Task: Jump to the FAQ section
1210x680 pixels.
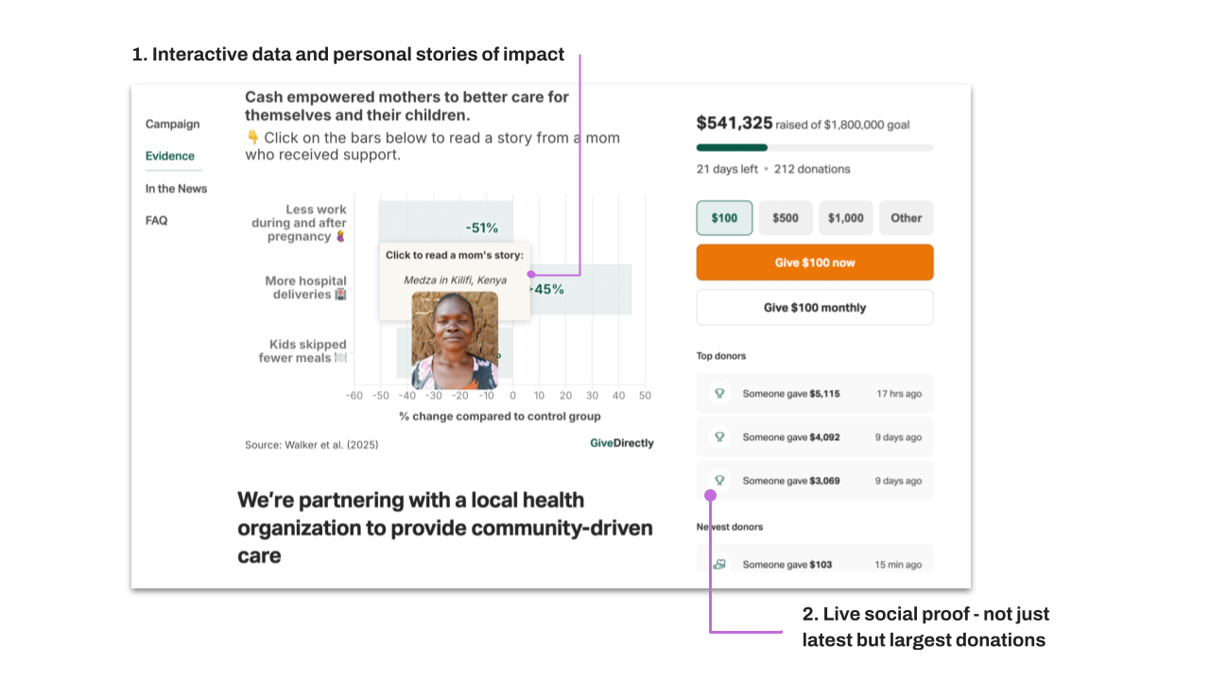Action: coord(156,221)
